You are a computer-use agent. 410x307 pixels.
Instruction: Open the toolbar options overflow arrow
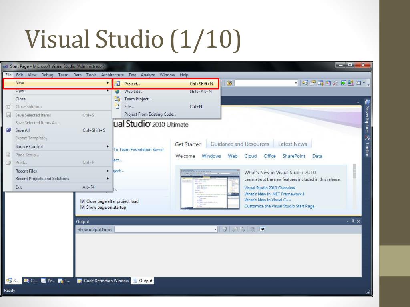coord(368,84)
